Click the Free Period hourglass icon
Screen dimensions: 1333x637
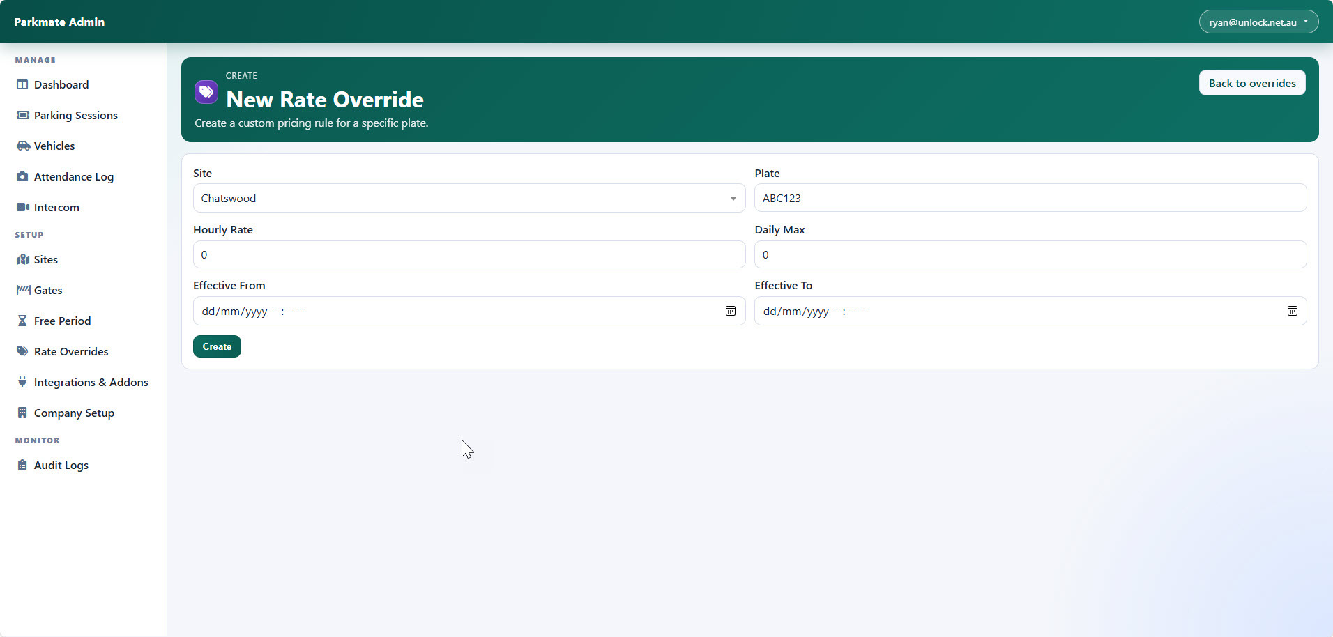click(22, 321)
